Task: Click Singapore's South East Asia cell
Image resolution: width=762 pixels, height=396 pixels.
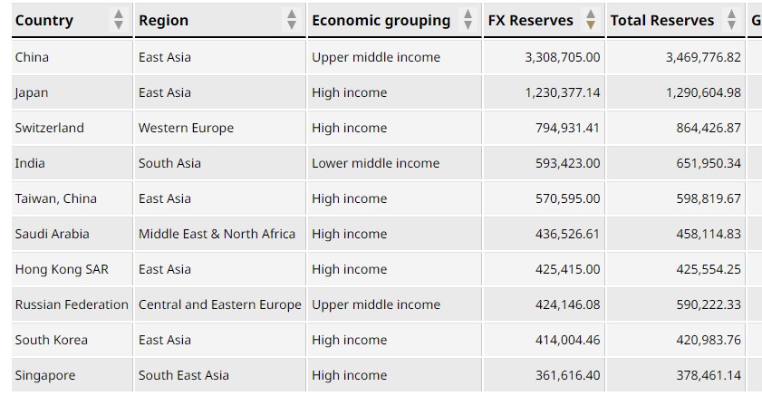Action: click(x=183, y=375)
